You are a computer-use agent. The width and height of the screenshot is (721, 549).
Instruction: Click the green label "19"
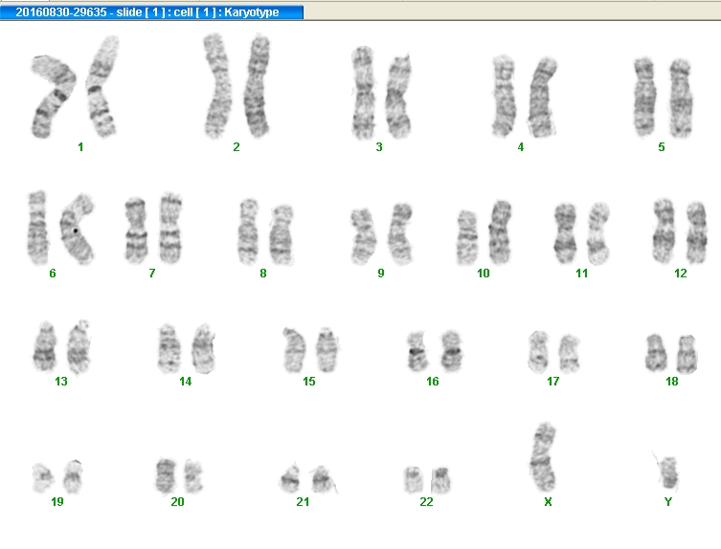click(57, 502)
